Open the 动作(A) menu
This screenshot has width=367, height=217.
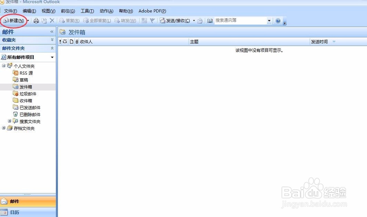point(106,11)
